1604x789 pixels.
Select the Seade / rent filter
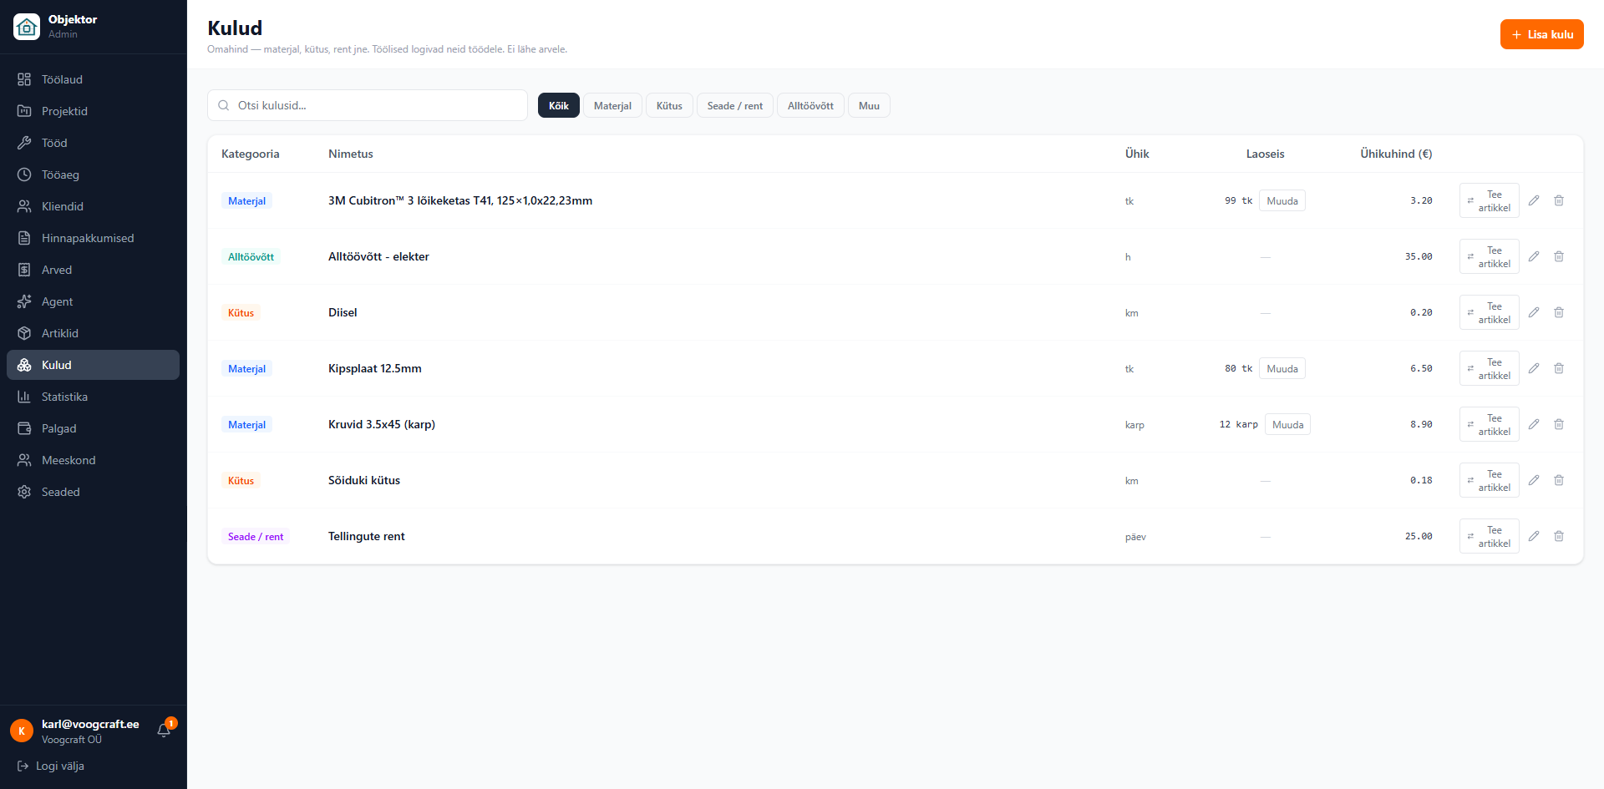click(735, 105)
